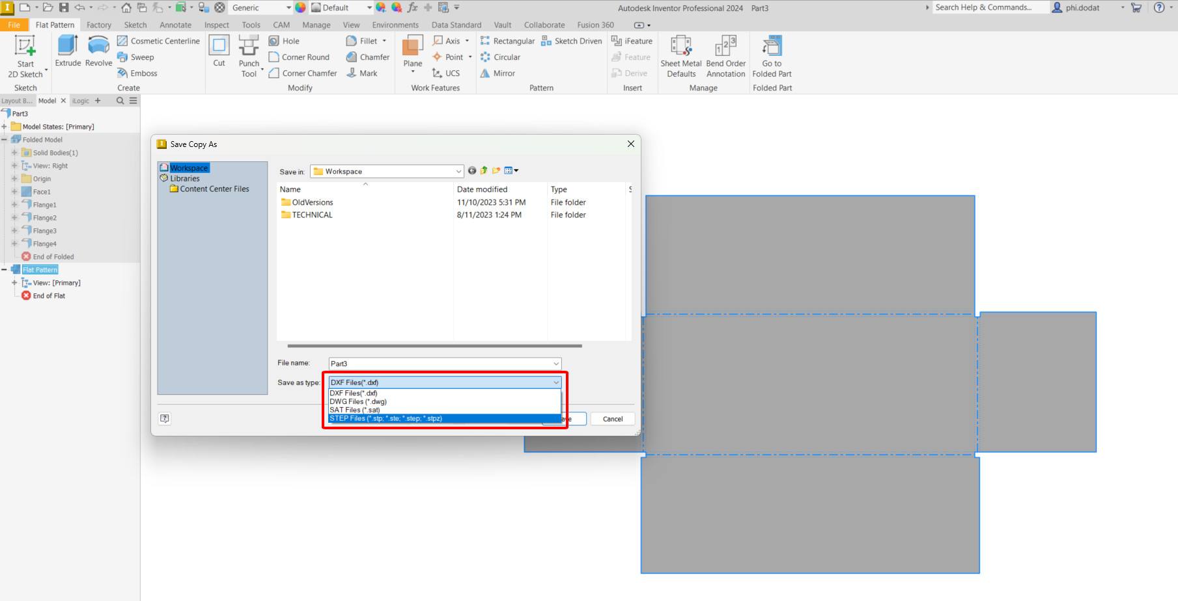Open Sheet Metal Defaults

681,57
